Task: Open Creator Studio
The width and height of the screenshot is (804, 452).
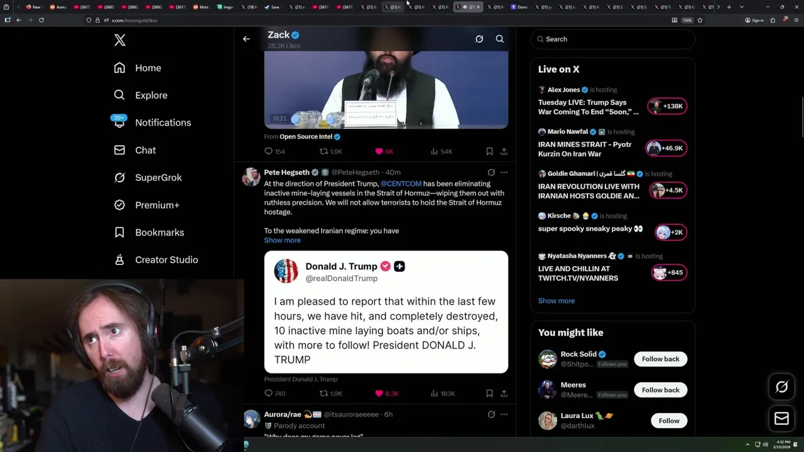Action: click(156, 260)
